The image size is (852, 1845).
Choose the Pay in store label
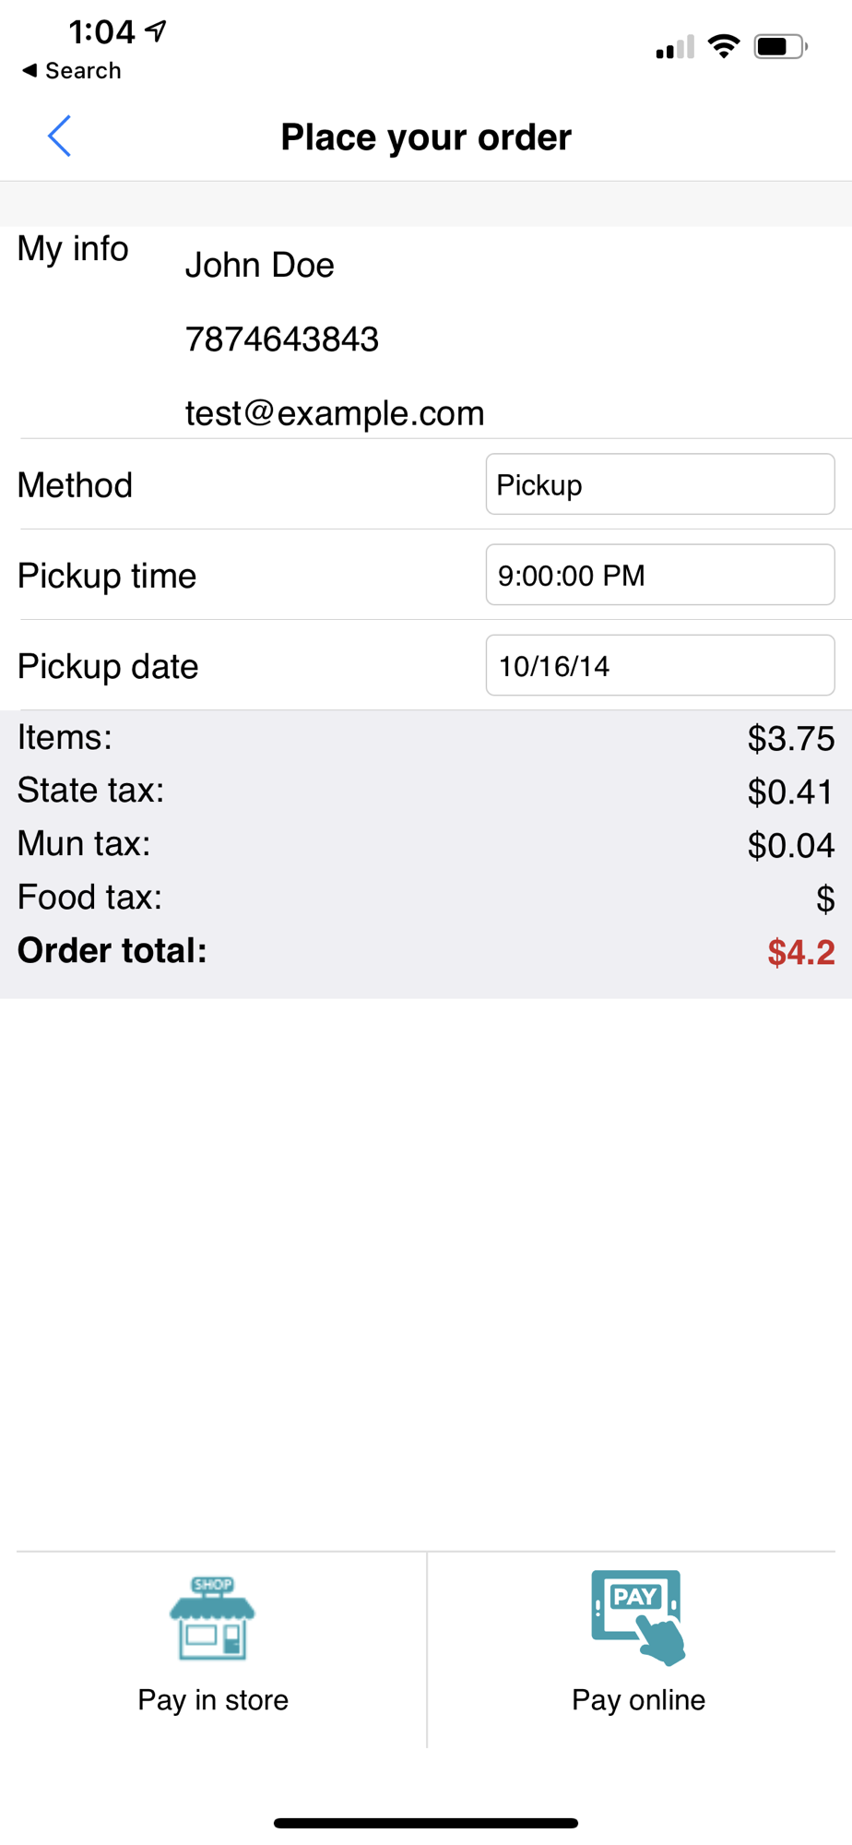213,1699
